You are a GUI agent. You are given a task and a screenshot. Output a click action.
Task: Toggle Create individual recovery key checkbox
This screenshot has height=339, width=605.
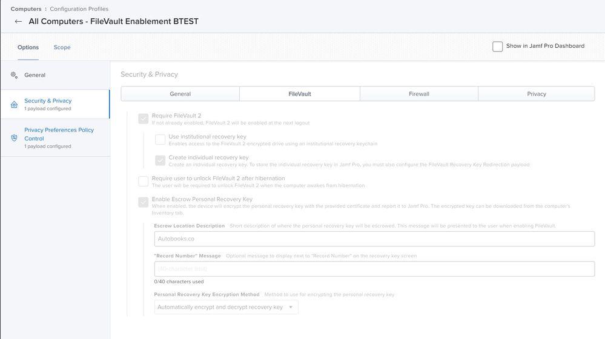[x=160, y=160]
